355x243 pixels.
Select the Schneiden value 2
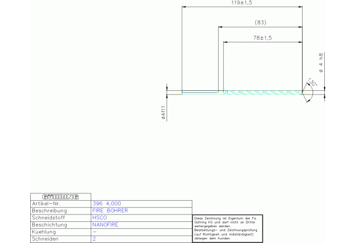94,239
